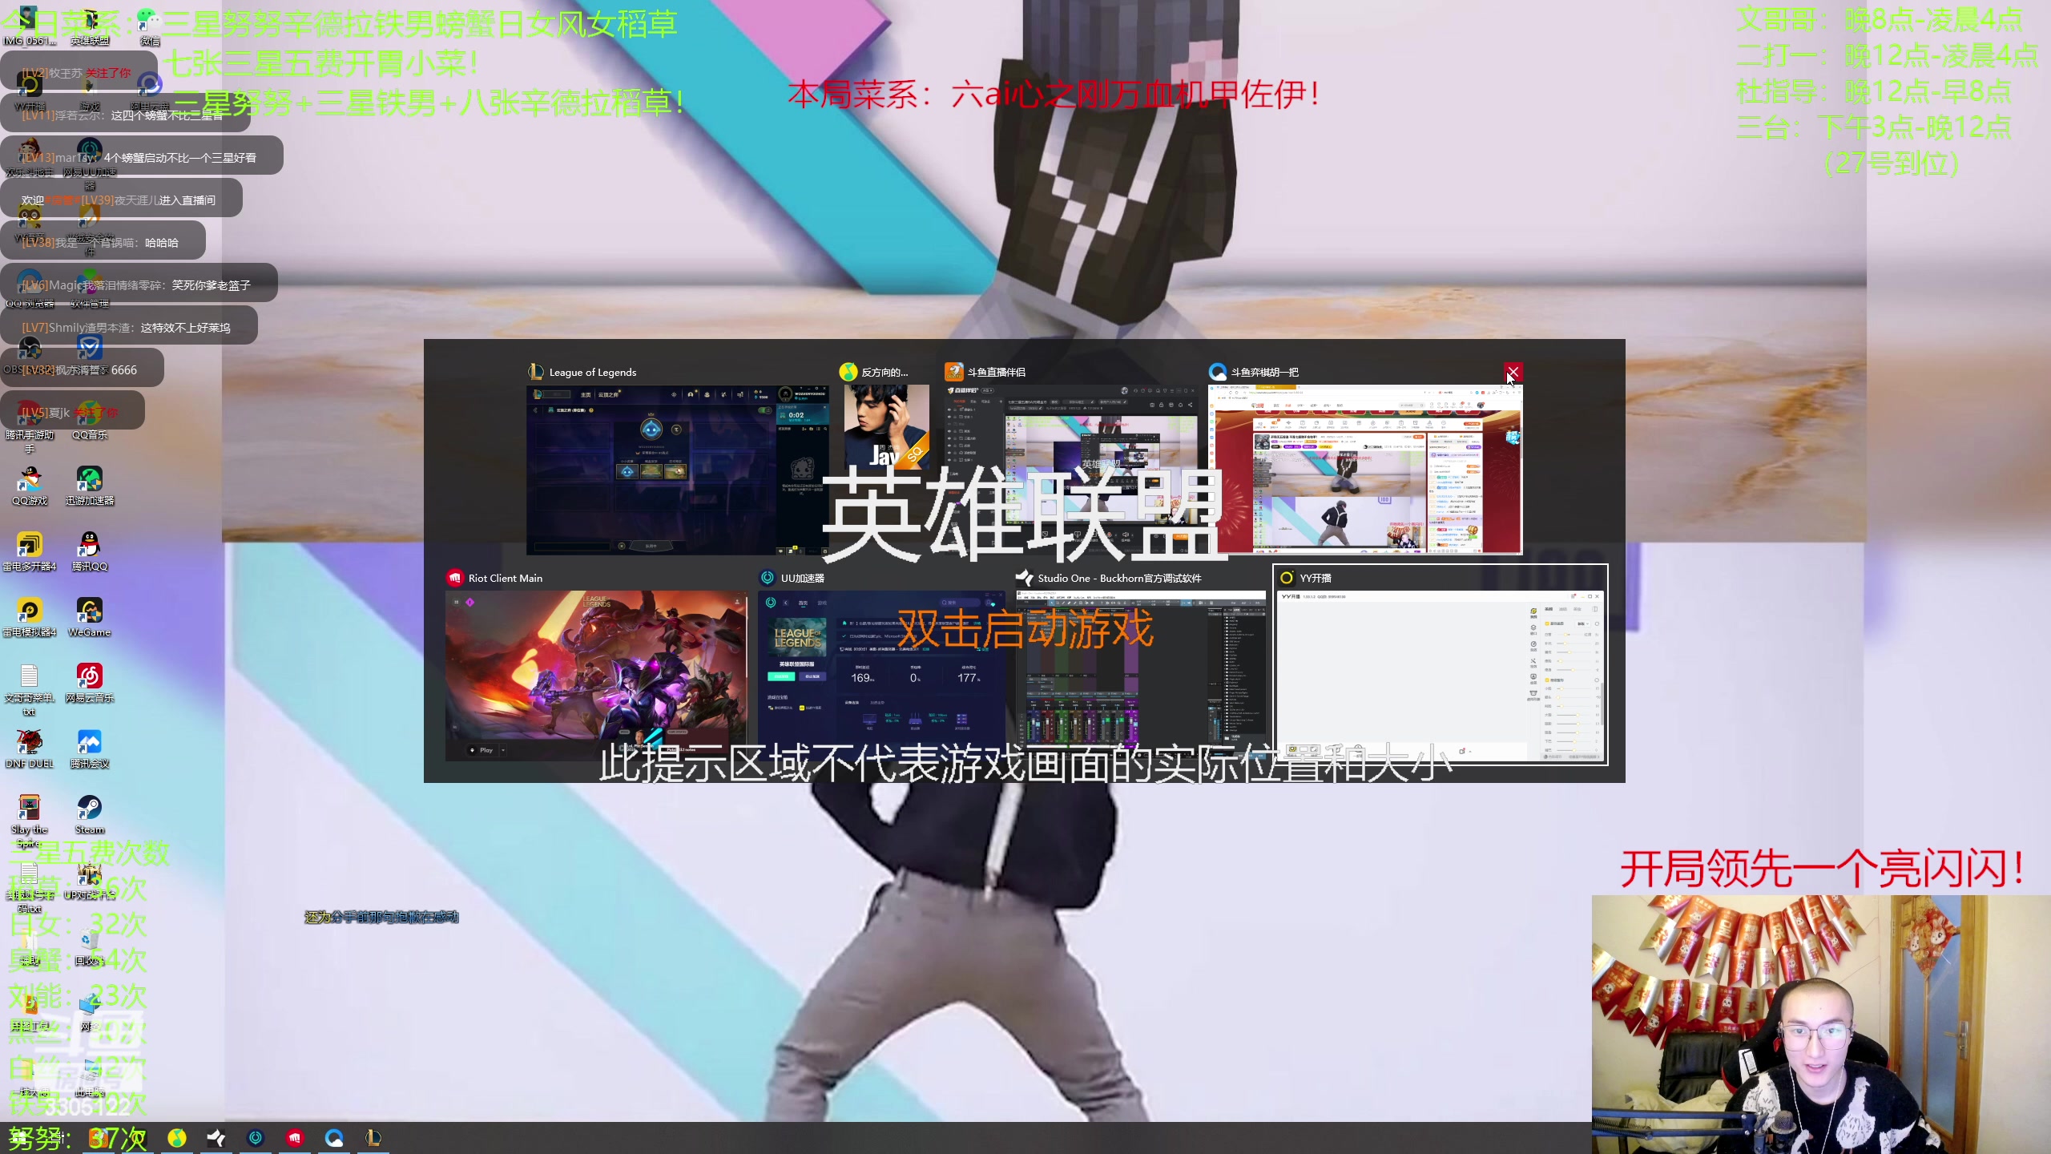This screenshot has height=1154, width=2051.
Task: Click the QQ Music taskbar icon
Action: (177, 1138)
